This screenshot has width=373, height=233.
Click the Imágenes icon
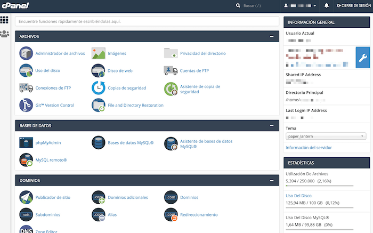tap(99, 53)
